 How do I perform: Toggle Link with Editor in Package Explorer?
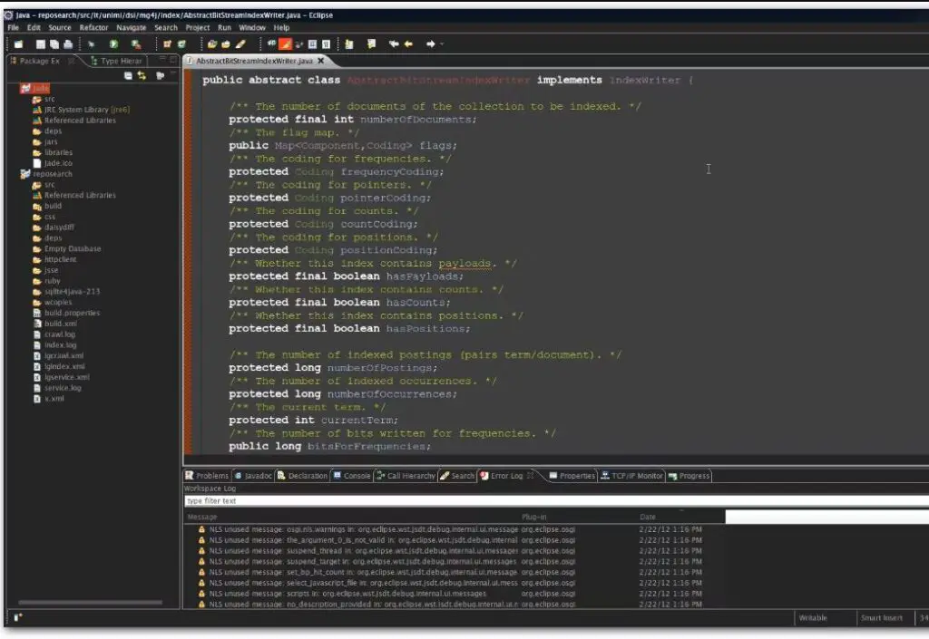click(x=142, y=76)
